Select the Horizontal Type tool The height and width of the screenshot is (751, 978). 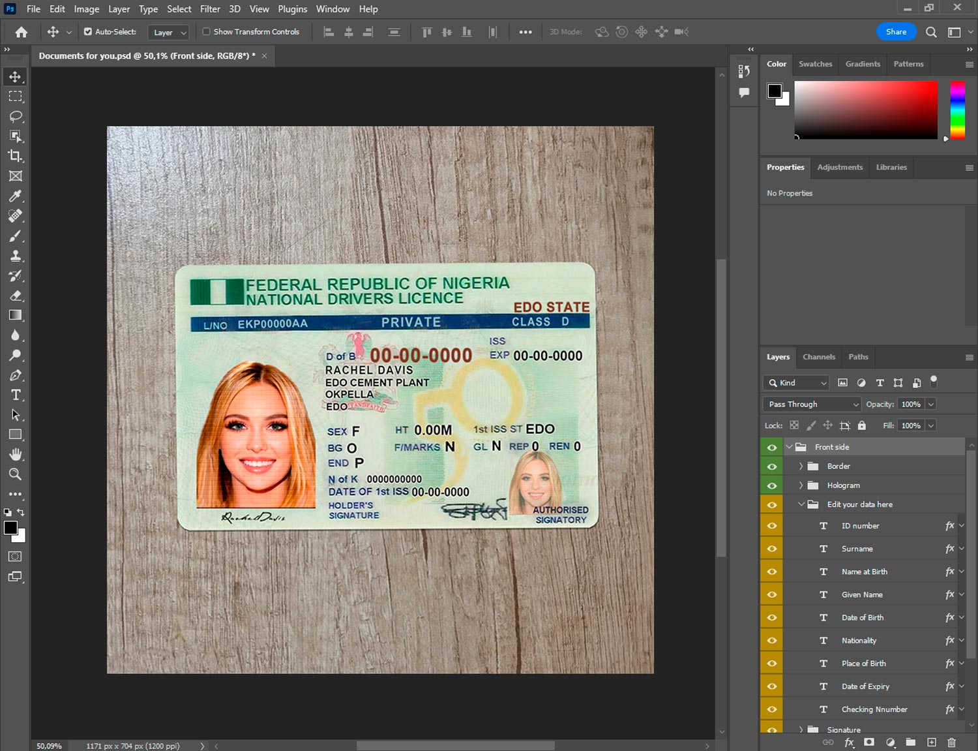(x=16, y=395)
